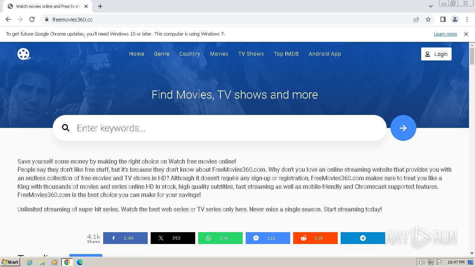475x267 pixels.
Task: Open the volume control in the system tray
Action: point(422,262)
